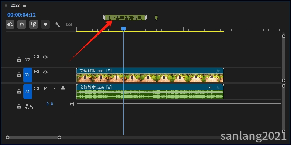291x145 pixels.
Task: Hide V2 track output eye
Action: (45, 57)
